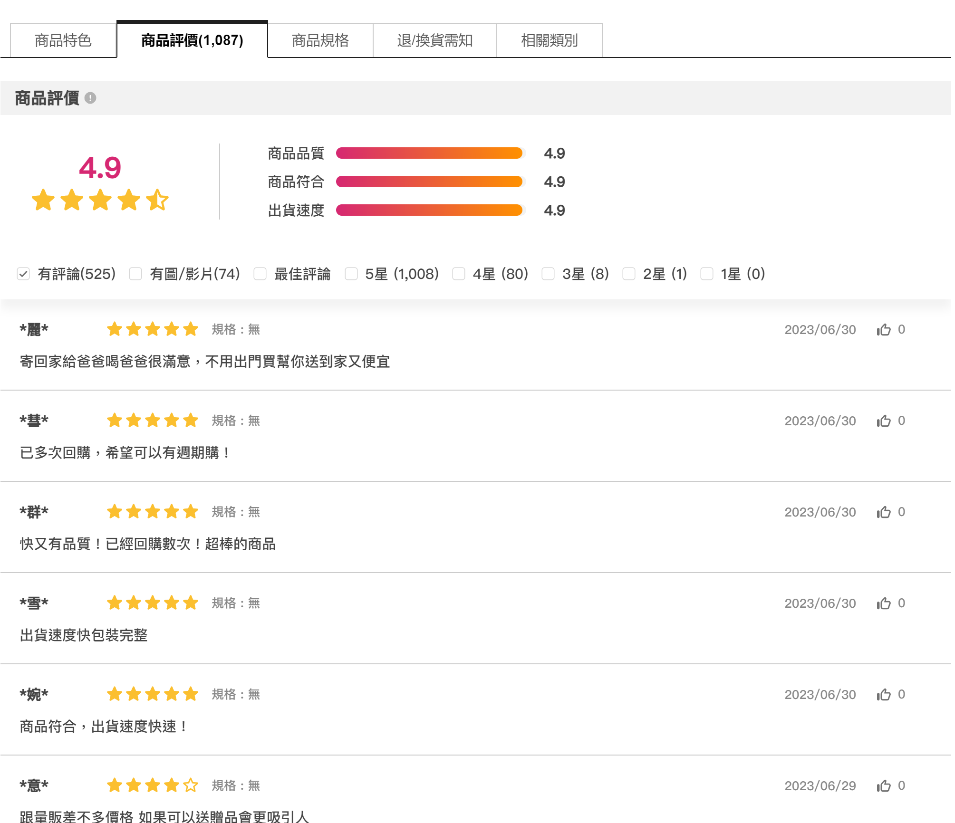
Task: Click the 商品品質 rating bar
Action: (429, 153)
